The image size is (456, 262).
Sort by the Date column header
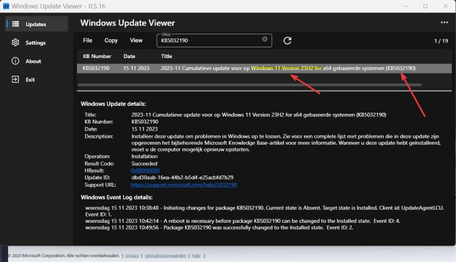point(129,56)
